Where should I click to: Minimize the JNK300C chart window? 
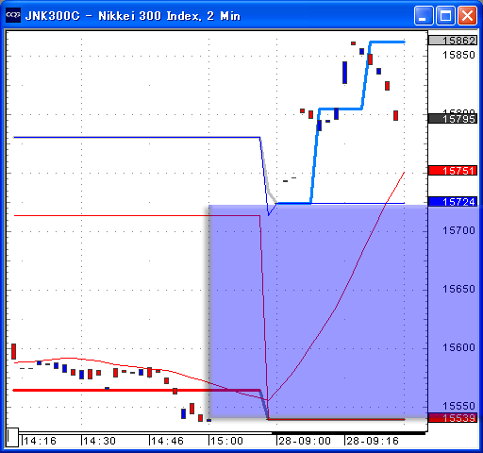(x=424, y=15)
